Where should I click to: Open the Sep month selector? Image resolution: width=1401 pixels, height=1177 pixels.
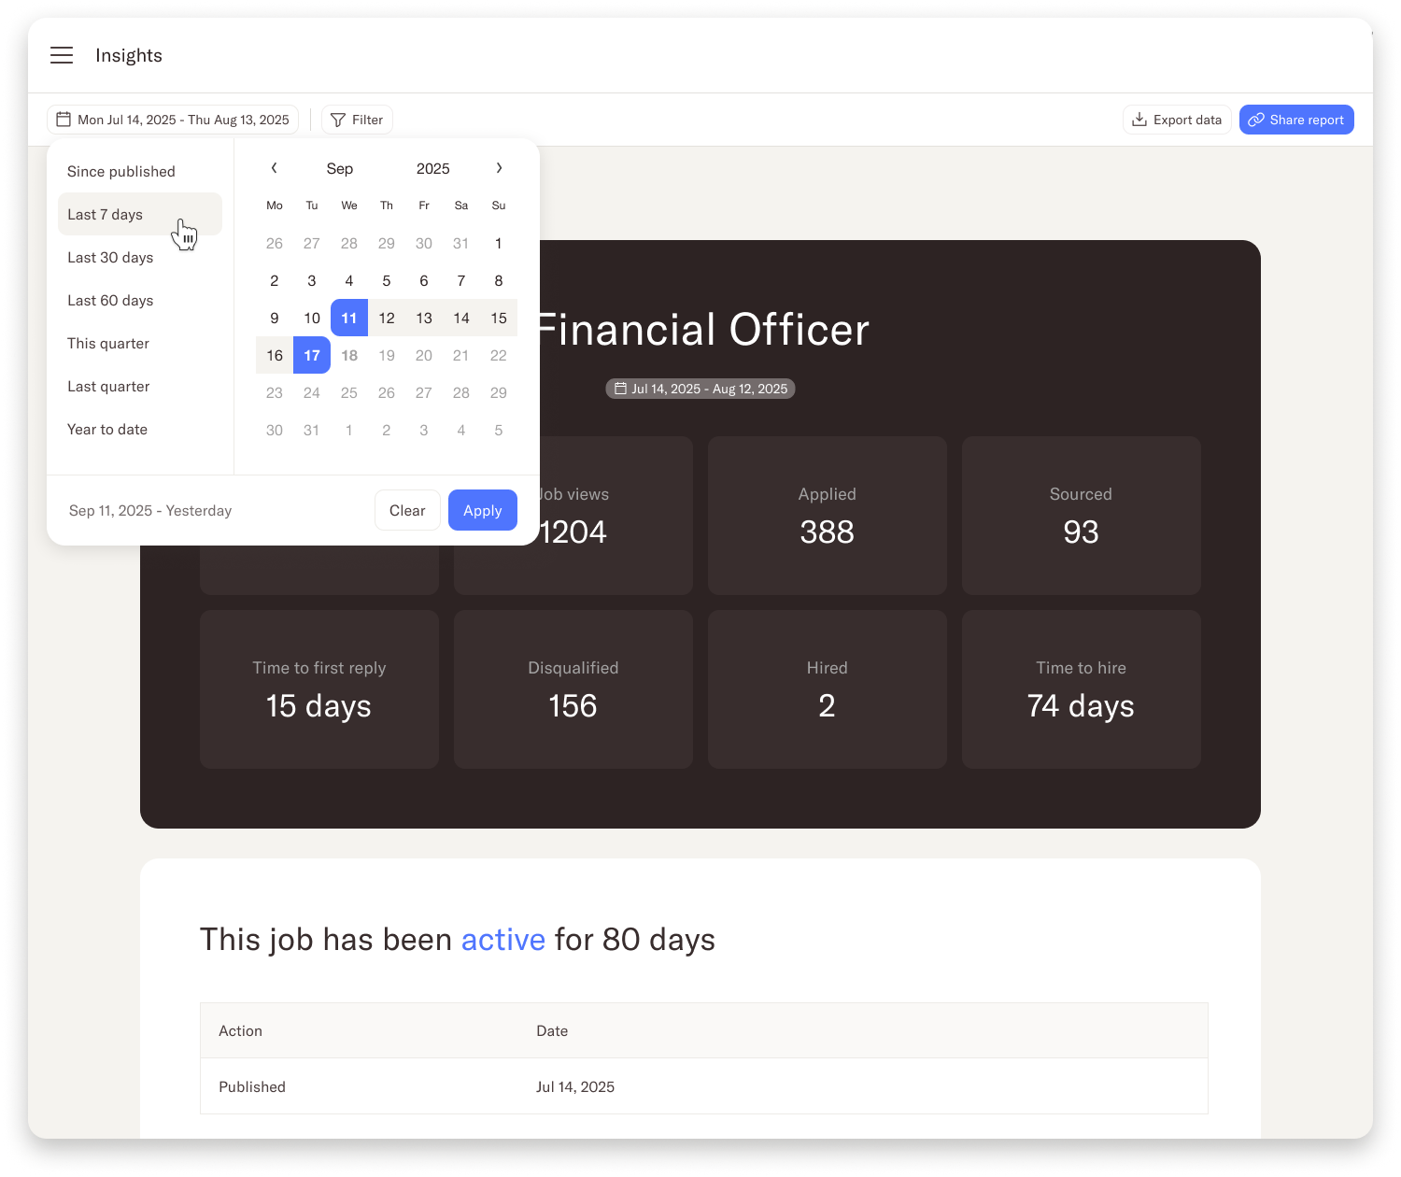(340, 168)
